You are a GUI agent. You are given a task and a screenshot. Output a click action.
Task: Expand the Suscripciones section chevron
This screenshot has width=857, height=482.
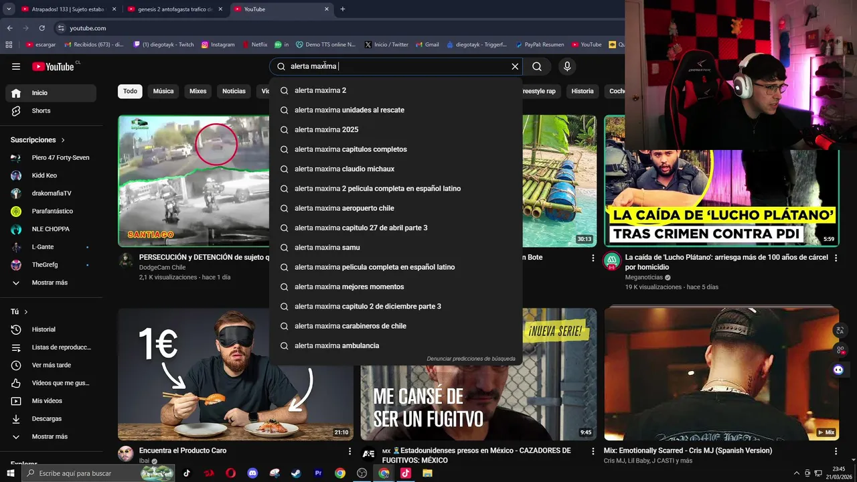coord(63,140)
